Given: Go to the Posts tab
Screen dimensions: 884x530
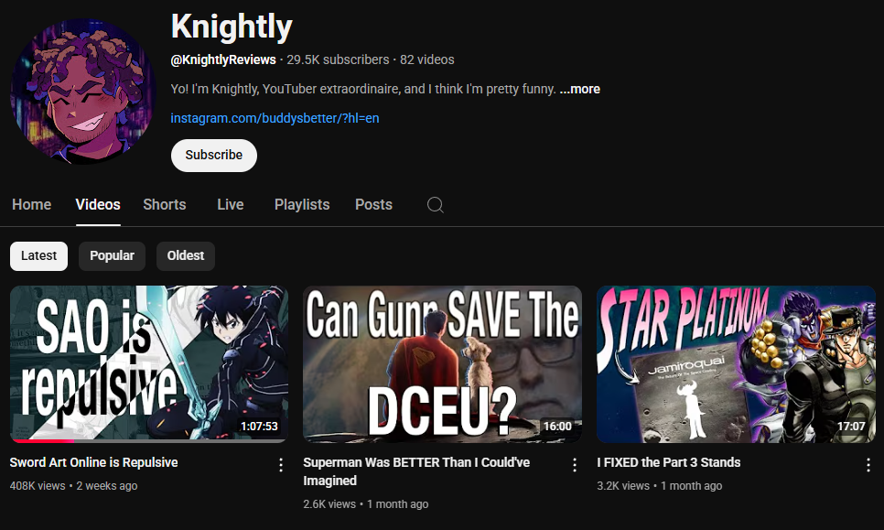Looking at the screenshot, I should coord(373,205).
